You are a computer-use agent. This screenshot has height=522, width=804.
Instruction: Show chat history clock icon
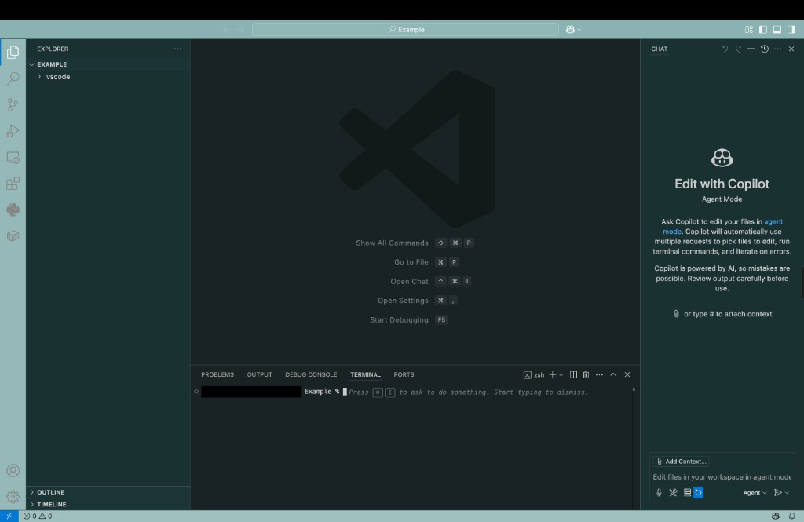point(765,49)
